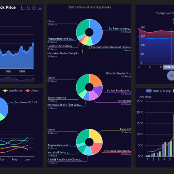The height and width of the screenshot is (174, 174).
Task: Click the zoom reset (back) toolbox icon
Action: pos(28,8)
